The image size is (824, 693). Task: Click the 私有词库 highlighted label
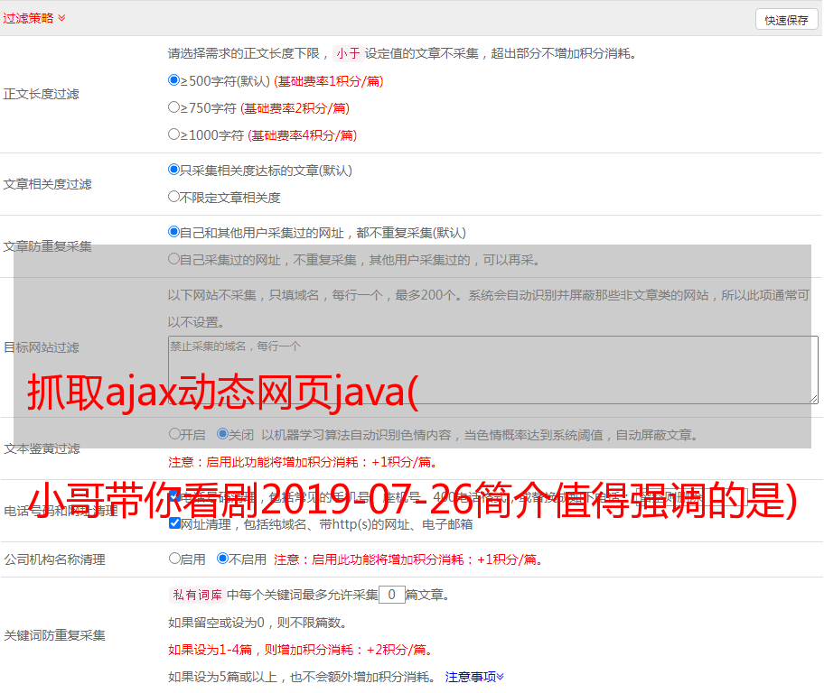[198, 595]
